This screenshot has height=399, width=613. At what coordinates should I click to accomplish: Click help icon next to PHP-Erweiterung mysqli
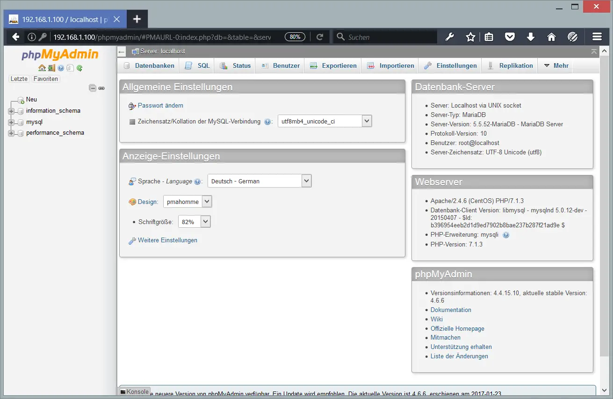(506, 235)
